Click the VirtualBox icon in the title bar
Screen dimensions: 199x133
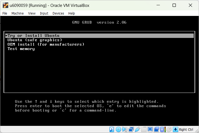pos(6,5)
